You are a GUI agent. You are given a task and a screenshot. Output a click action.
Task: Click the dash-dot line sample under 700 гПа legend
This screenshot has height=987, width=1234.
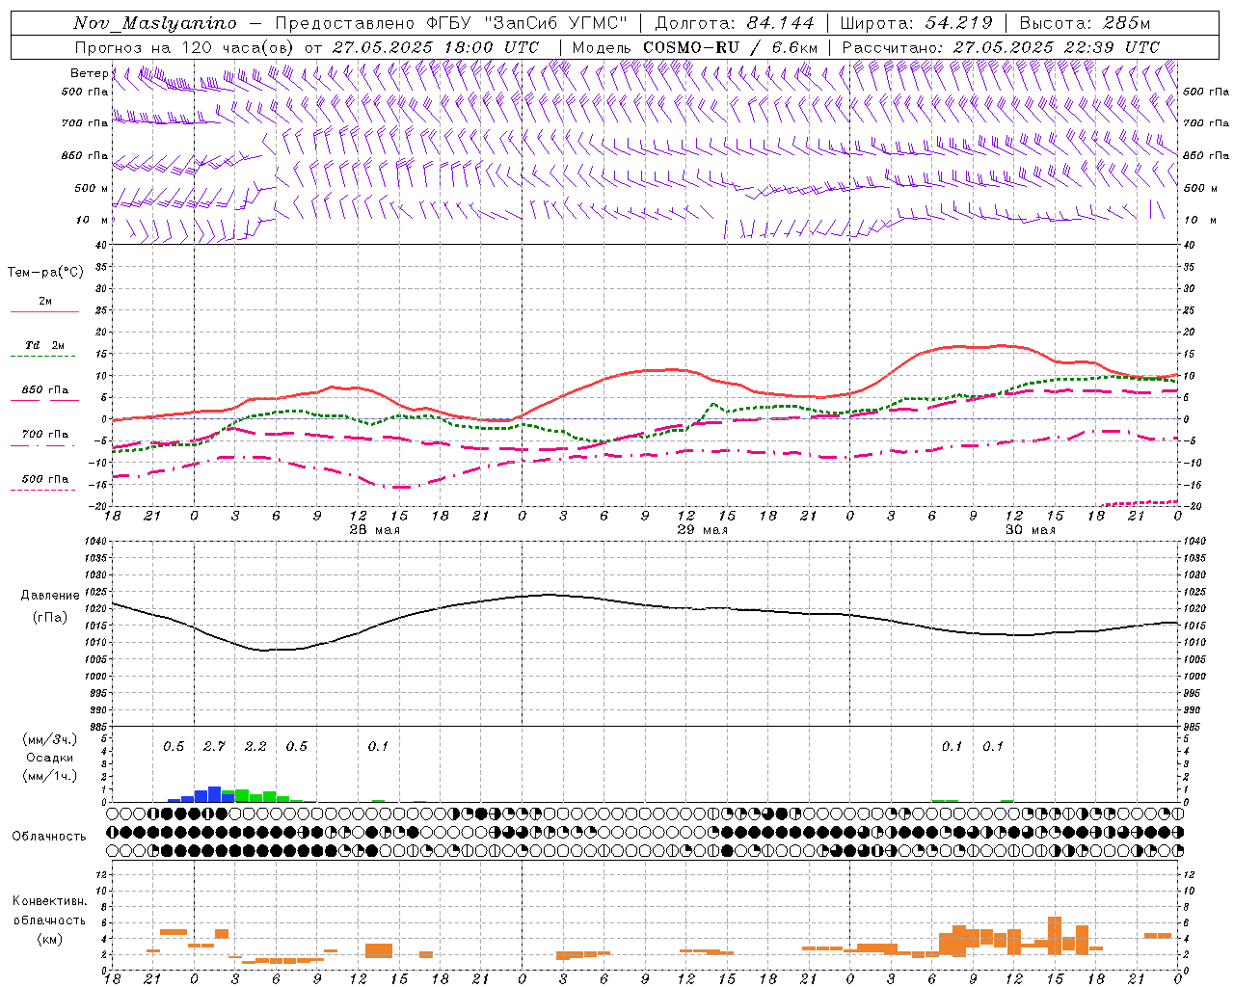[44, 445]
